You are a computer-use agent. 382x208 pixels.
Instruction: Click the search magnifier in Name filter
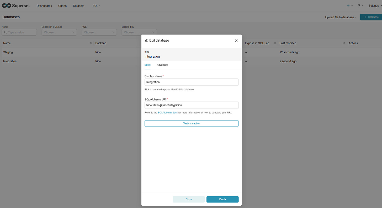[5, 32]
